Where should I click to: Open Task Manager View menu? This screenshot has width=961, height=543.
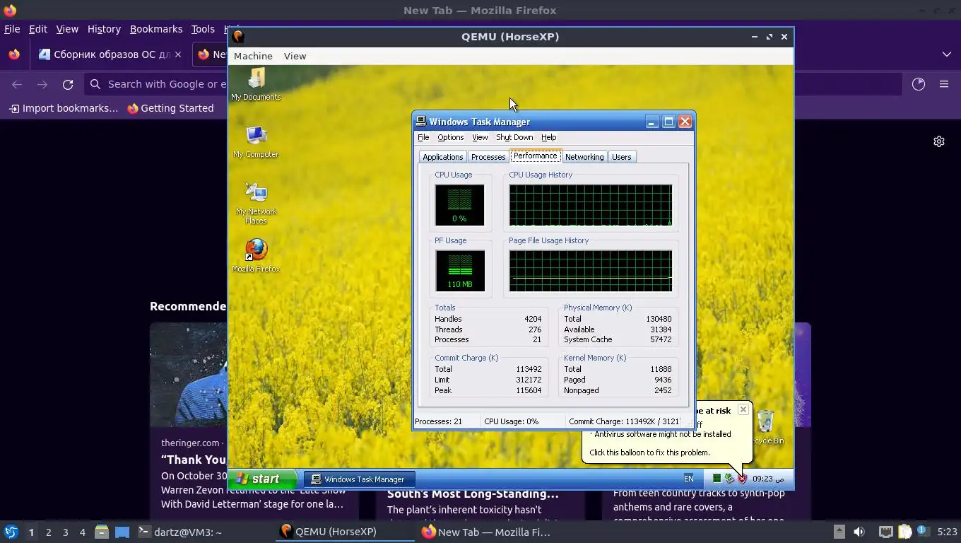pyautogui.click(x=480, y=137)
